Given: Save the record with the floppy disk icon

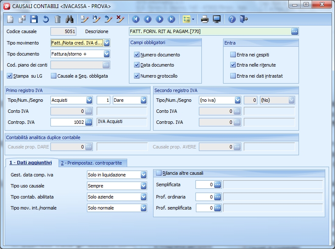Looking at the screenshot, I should point(34,19).
